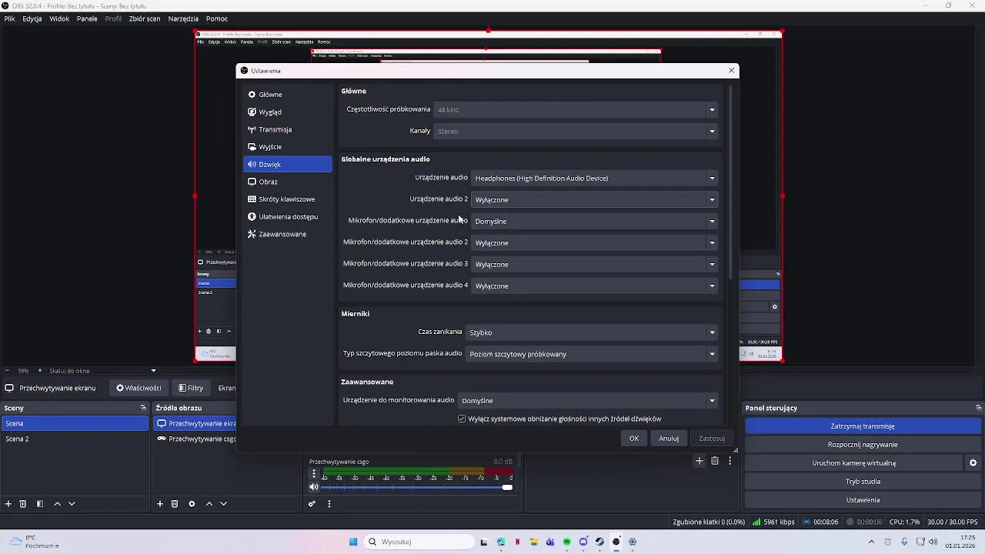This screenshot has width=985, height=554.
Task: Open the Panele menu
Action: pos(87,18)
